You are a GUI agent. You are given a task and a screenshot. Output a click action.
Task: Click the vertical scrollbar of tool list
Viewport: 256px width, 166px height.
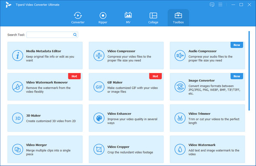(249, 71)
